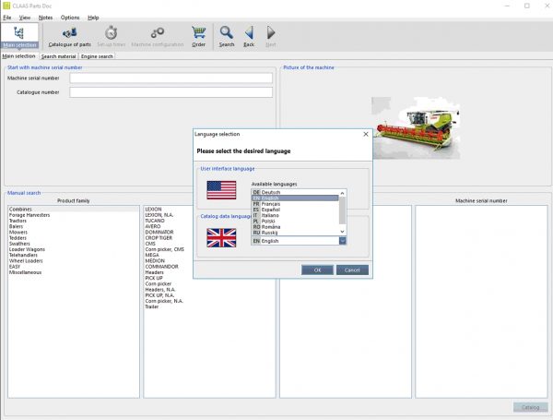This screenshot has width=553, height=420.
Task: Click the Catalogue number input field
Action: click(171, 92)
